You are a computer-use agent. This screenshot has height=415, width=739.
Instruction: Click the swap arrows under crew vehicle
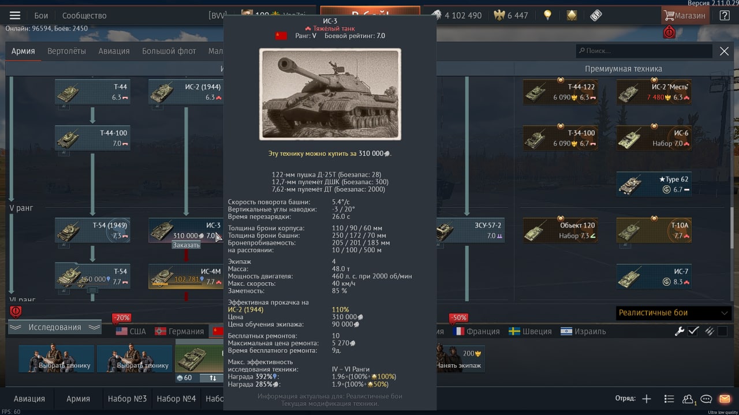[212, 378]
